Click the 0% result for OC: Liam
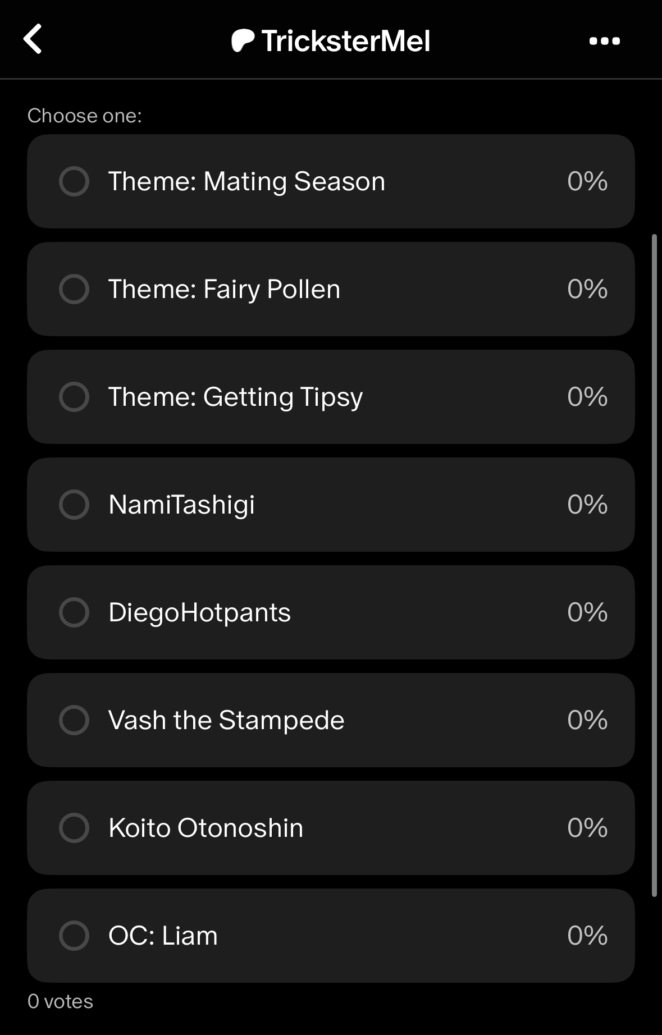Screen dimensions: 662x1035 click(x=587, y=936)
